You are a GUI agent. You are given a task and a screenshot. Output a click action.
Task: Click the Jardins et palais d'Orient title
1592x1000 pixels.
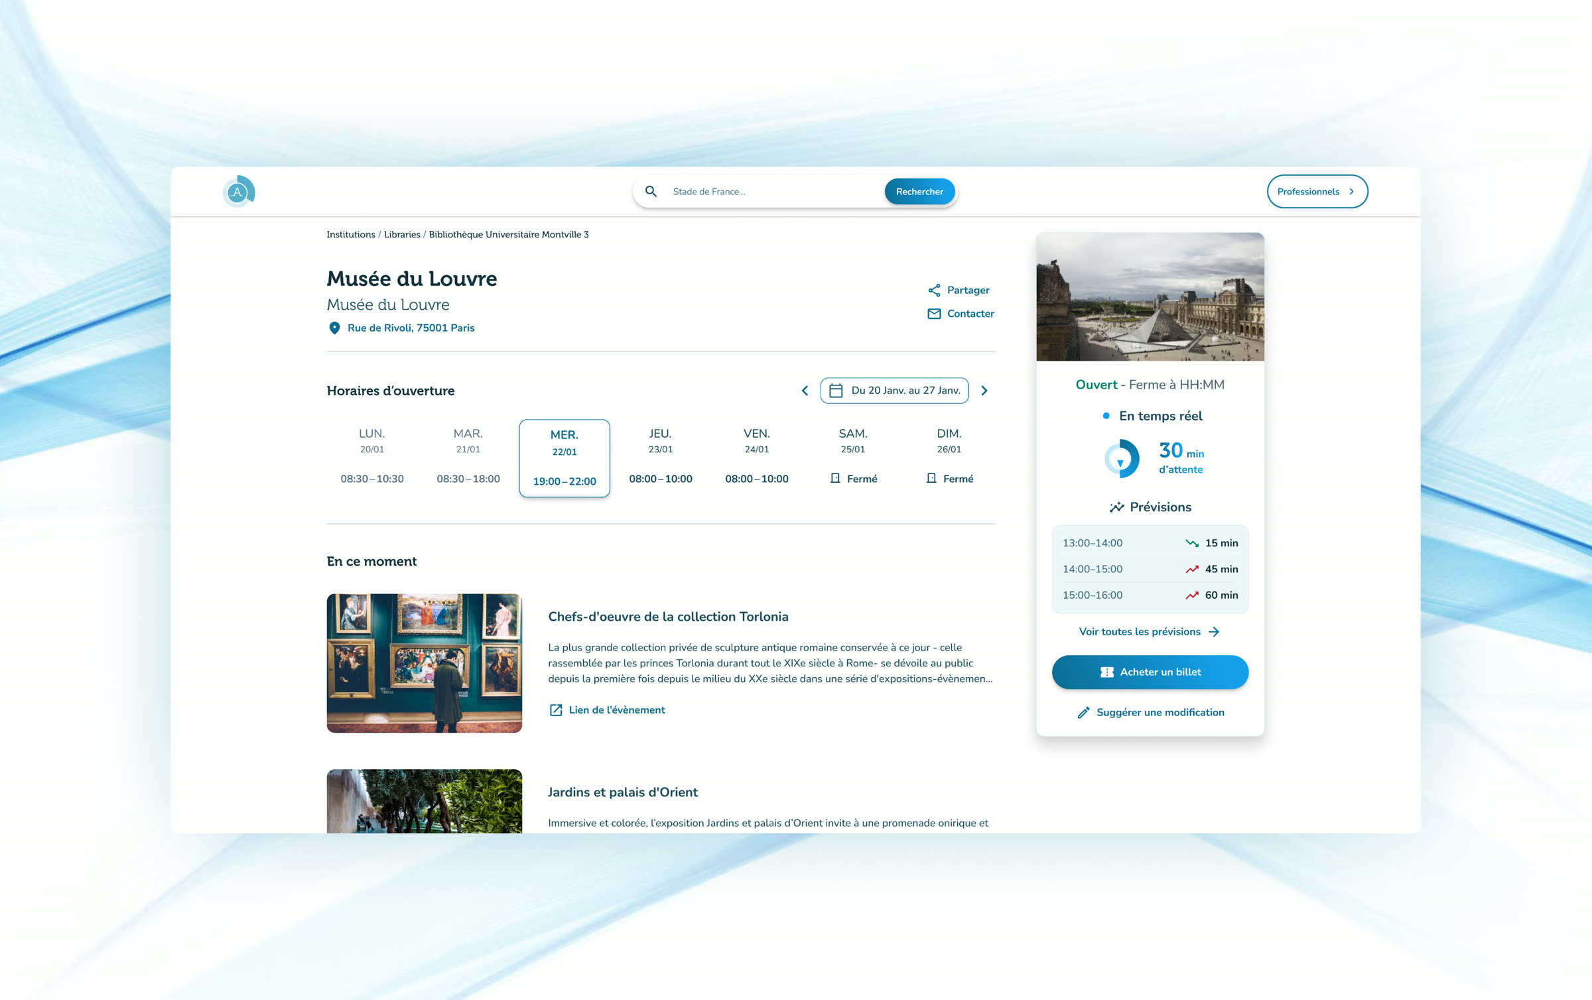tap(623, 792)
